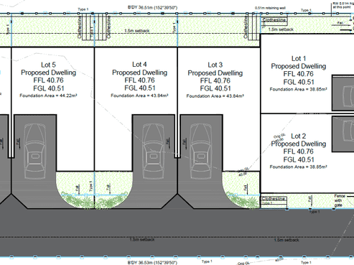
Task: Click the 0.51m retaining wall annotation
Action: coord(270,8)
